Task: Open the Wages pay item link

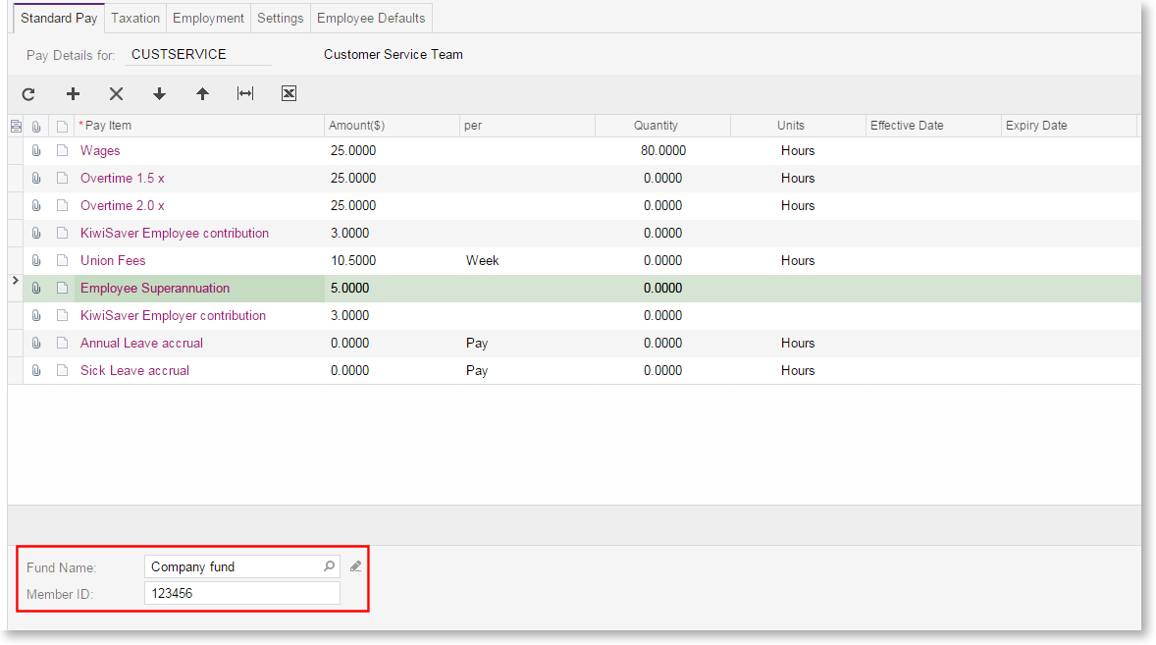Action: 100,151
